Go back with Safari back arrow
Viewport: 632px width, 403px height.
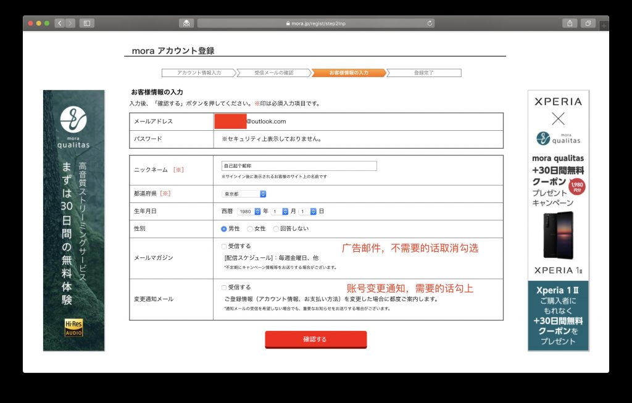[x=60, y=23]
